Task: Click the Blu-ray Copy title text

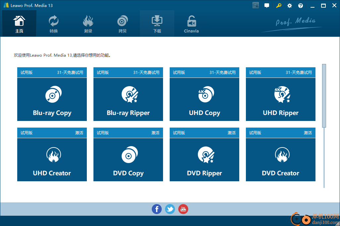Action: (52, 113)
